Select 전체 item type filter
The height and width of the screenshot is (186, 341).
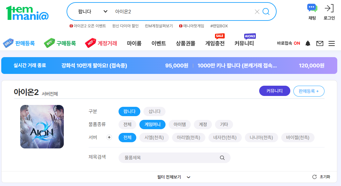128,124
